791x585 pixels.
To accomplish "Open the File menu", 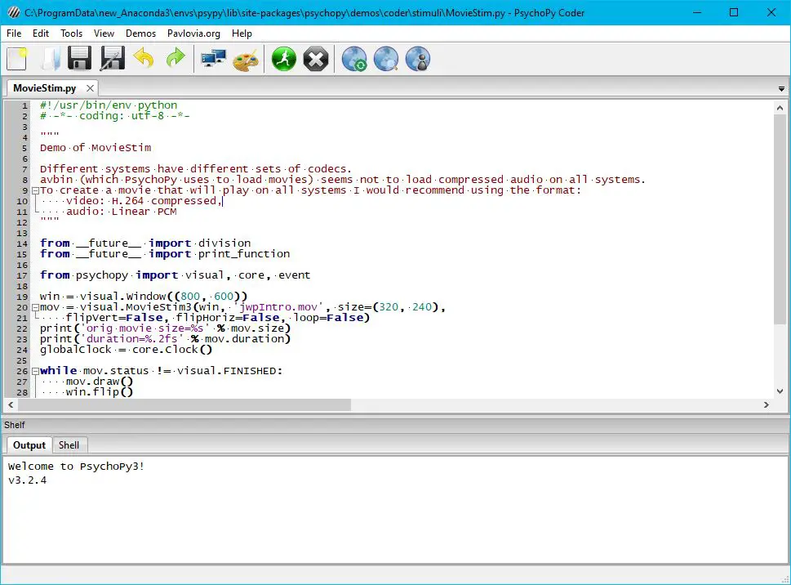I will click(14, 33).
